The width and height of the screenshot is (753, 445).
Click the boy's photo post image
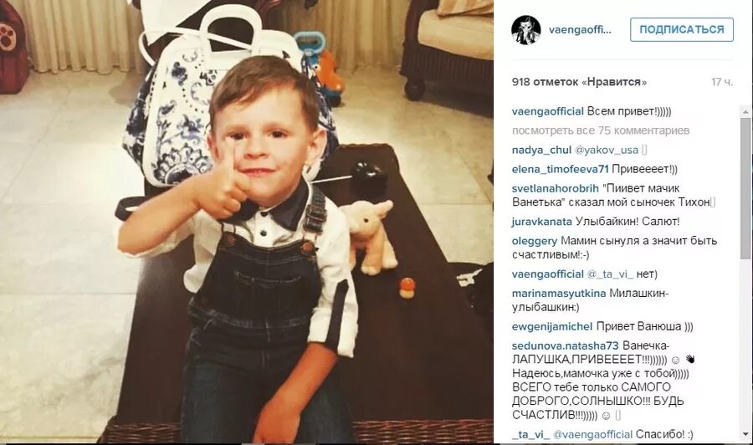(247, 222)
